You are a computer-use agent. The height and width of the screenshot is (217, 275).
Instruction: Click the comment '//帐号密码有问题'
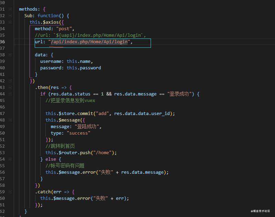(x=65, y=166)
